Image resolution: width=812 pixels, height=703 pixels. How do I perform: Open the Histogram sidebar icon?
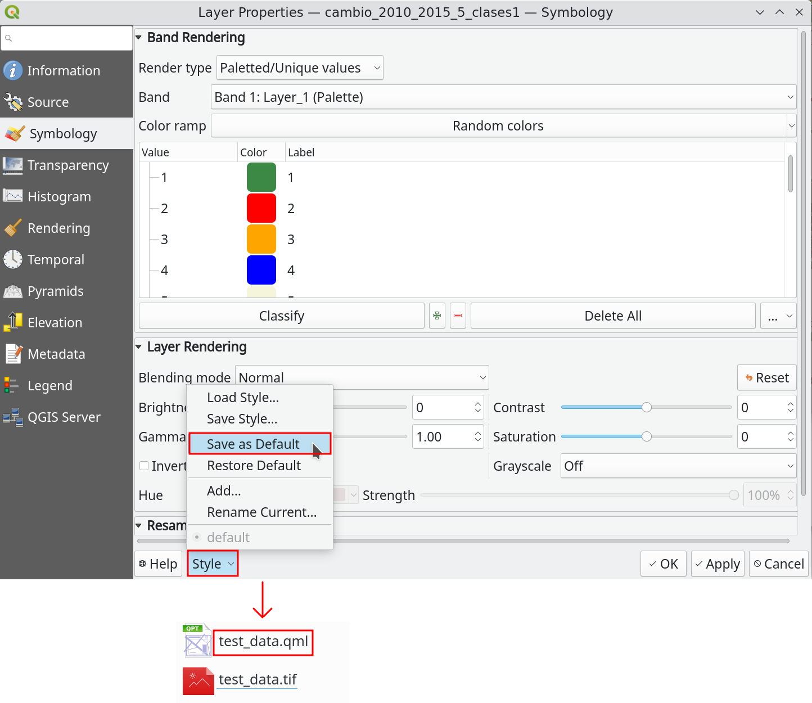[12, 196]
